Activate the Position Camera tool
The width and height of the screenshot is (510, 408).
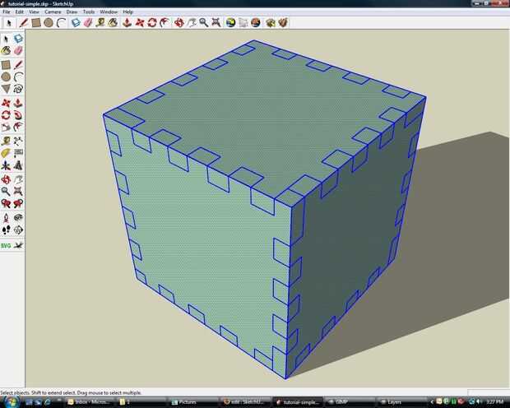pyautogui.click(x=6, y=218)
